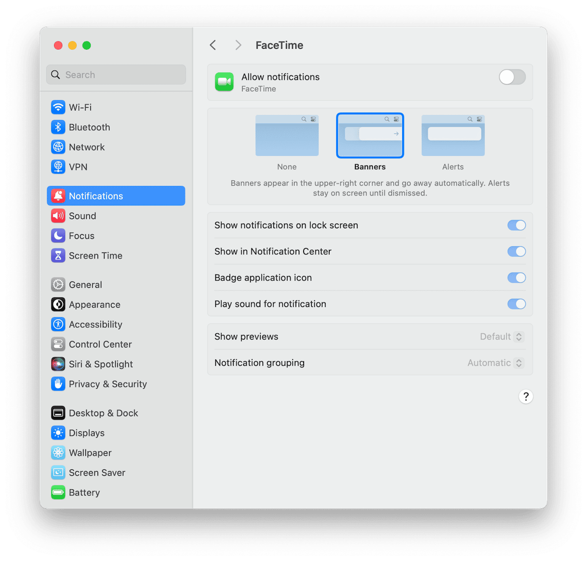Open the help question mark button

coord(526,396)
